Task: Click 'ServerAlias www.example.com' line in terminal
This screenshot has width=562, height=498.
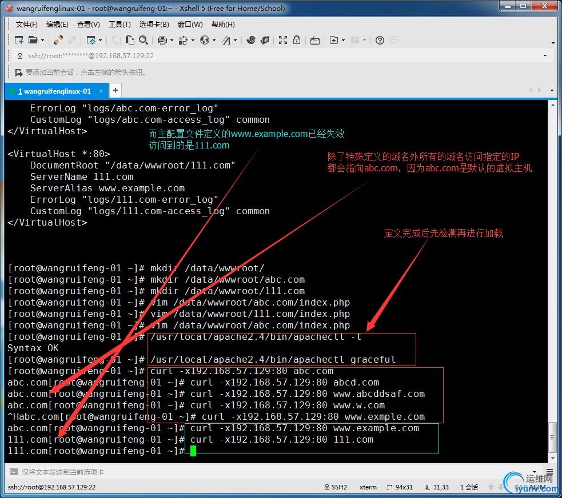Action: 107,188
